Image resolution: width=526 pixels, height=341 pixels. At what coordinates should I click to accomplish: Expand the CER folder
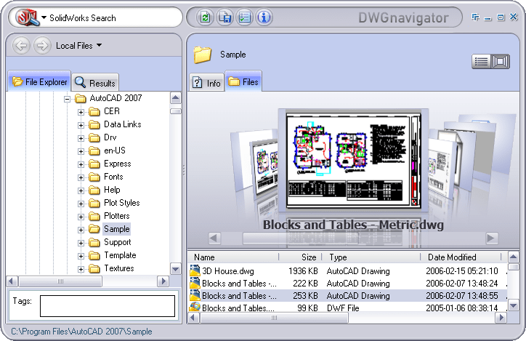(x=81, y=112)
